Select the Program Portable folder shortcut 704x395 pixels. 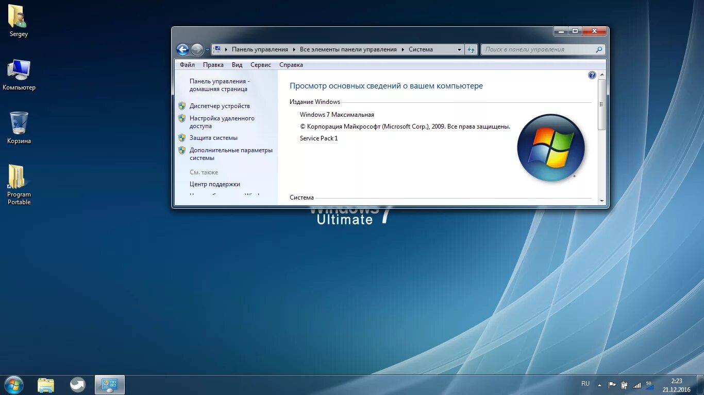tap(19, 185)
